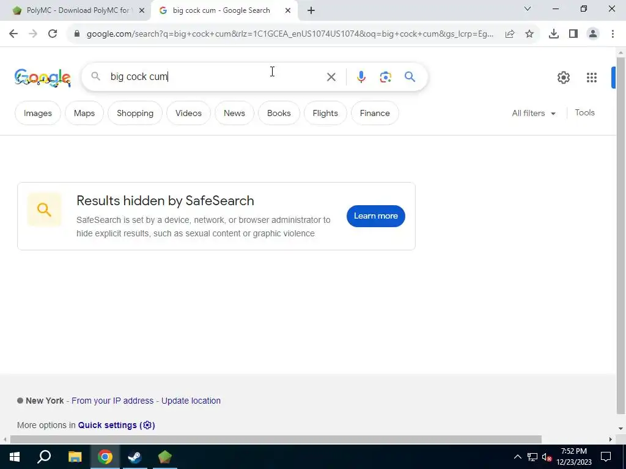Viewport: 626px width, 469px height.
Task: Close the PolyMC tab
Action: click(141, 11)
